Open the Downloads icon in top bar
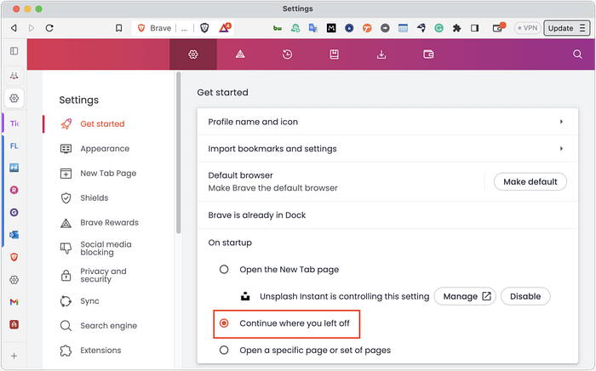The height and width of the screenshot is (371, 596). 381,54
